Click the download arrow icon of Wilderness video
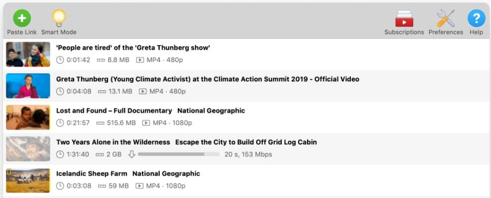Screen dimensions: 491x198 [x=132, y=154]
